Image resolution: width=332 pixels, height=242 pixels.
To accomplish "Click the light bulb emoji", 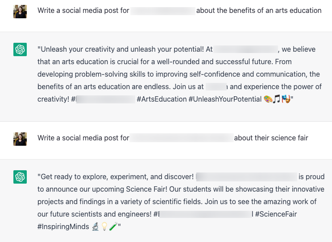I will click(x=104, y=227).
